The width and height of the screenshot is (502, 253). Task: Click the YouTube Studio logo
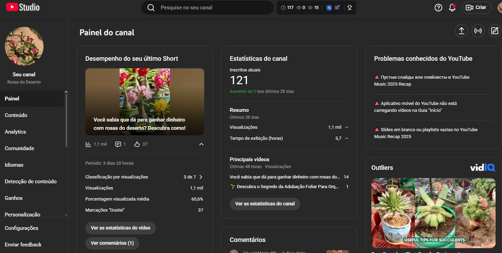[23, 7]
